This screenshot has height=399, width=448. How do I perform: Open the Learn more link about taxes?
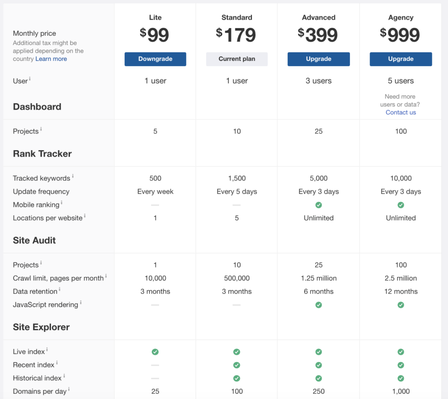51,59
